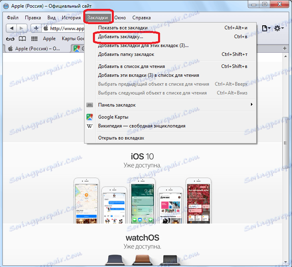Switch to the Apple (Россия) tab

37,49
